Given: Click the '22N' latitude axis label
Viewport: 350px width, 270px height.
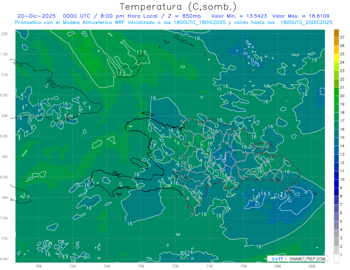Looking at the screenshot, I should (x=4, y=34).
